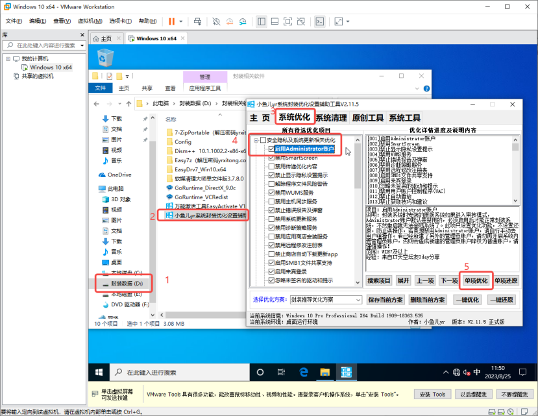Pause the virtual machine from VMware toolbar
The width and height of the screenshot is (538, 416).
[171, 21]
